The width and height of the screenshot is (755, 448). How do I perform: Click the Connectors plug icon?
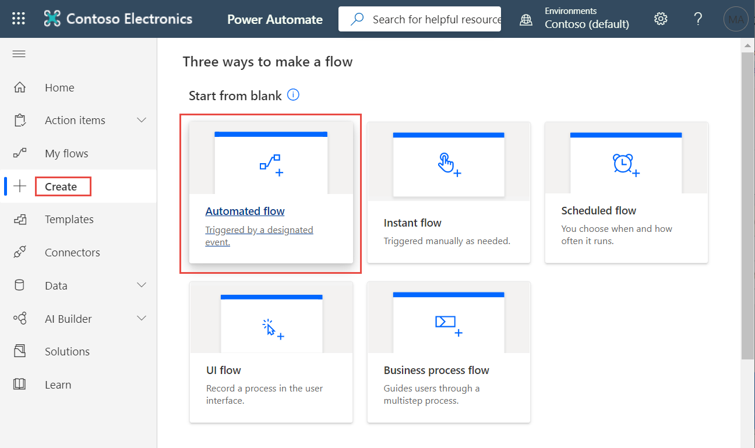point(20,252)
